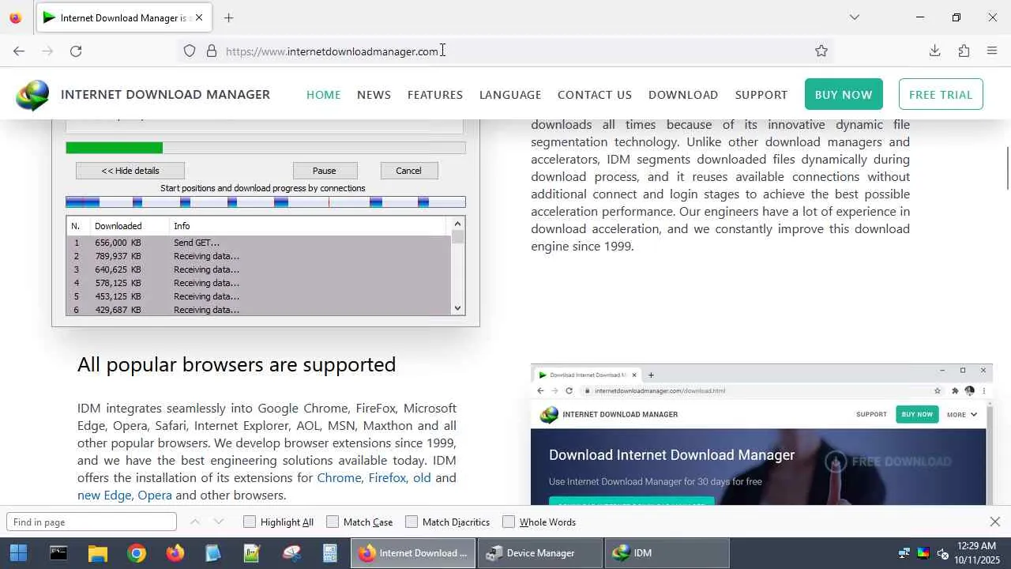The height and width of the screenshot is (569, 1011).
Task: Open the colorful tray icon
Action: click(x=923, y=553)
